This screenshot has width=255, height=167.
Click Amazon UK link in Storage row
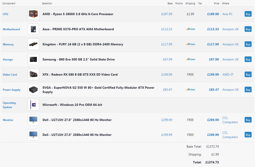point(231,59)
